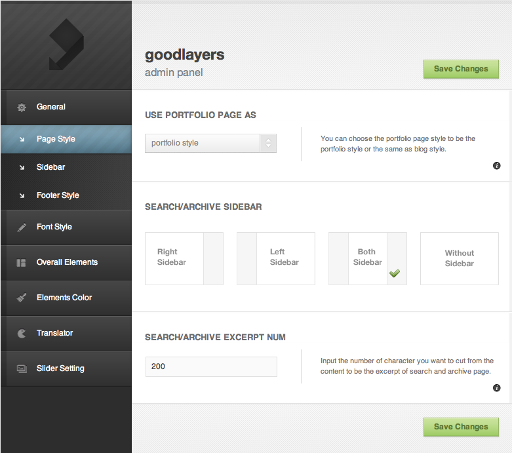
Task: Select the Right Sidebar layout option
Action: click(x=184, y=258)
